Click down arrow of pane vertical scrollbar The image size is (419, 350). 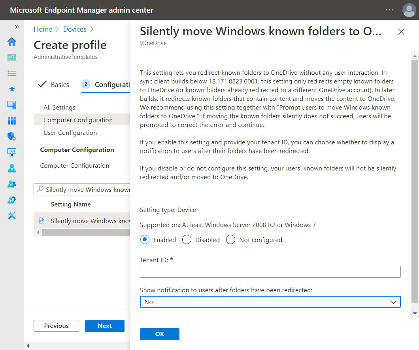click(415, 313)
